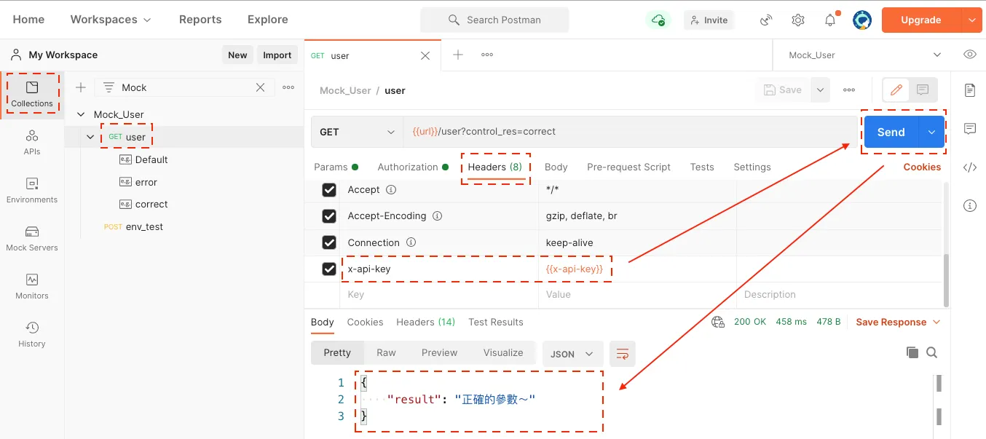Open the comments icon in right sidebar
This screenshot has width=986, height=439.
(x=969, y=129)
